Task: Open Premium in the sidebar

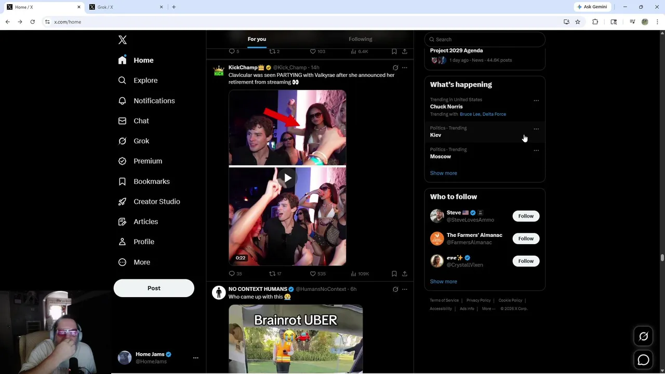Action: pos(140,161)
